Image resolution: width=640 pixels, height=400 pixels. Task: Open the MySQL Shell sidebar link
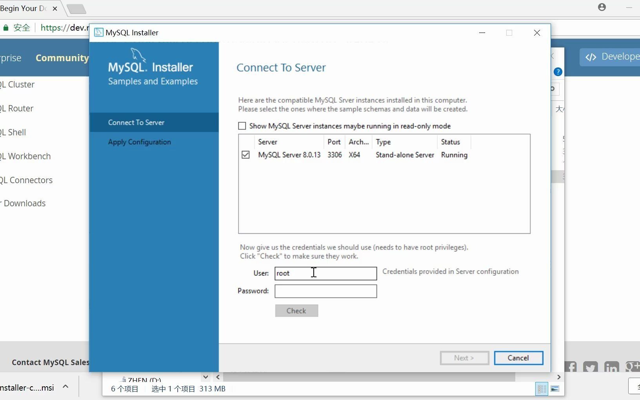point(13,133)
